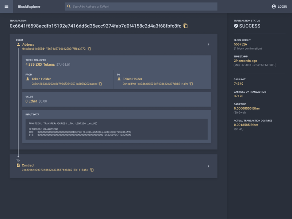
Task: Copy the contract address 0xc20464e0c... with its icon
Action: pyautogui.click(x=92, y=170)
